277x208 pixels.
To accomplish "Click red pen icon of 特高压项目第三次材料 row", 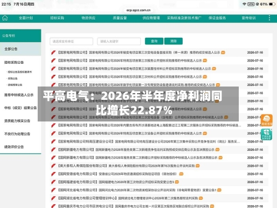I will (53, 77).
